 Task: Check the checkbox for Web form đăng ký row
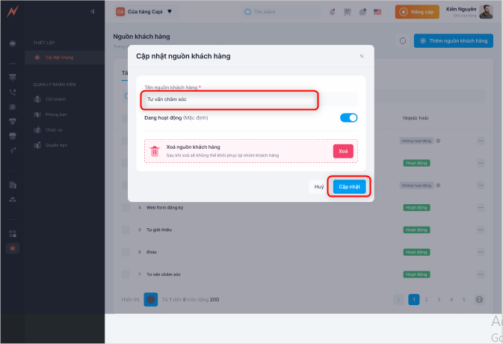point(126,207)
